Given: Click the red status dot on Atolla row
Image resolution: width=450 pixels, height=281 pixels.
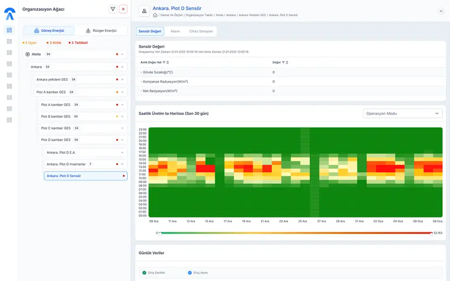Looking at the screenshot, I should (117, 54).
